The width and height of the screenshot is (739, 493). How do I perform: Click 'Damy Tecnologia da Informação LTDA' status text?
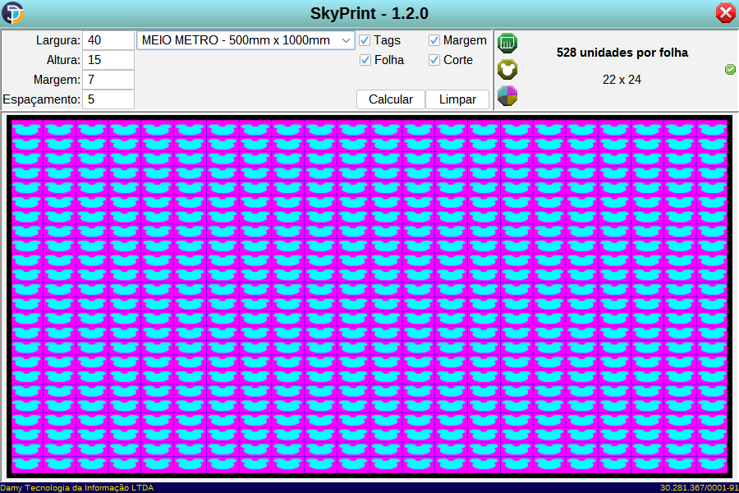pyautogui.click(x=77, y=488)
